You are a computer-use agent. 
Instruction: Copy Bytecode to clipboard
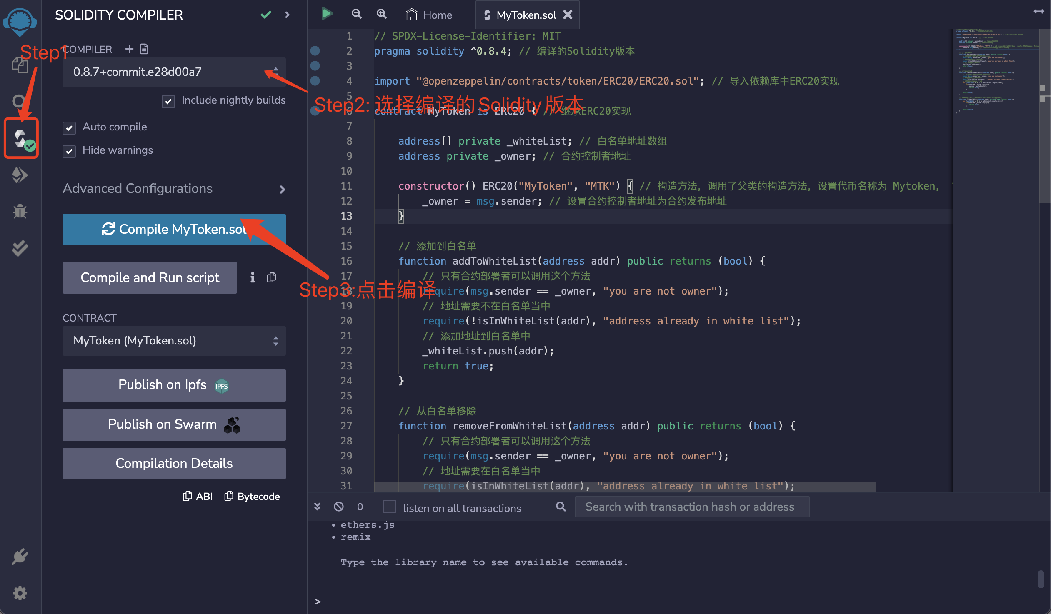click(252, 497)
